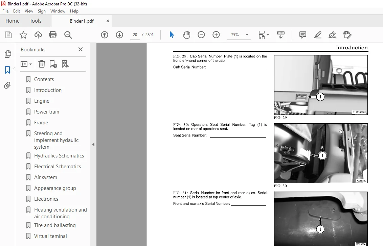Viewport: 383px width, 246px height.
Task: Select the highlight text pen tool
Action: [x=318, y=35]
